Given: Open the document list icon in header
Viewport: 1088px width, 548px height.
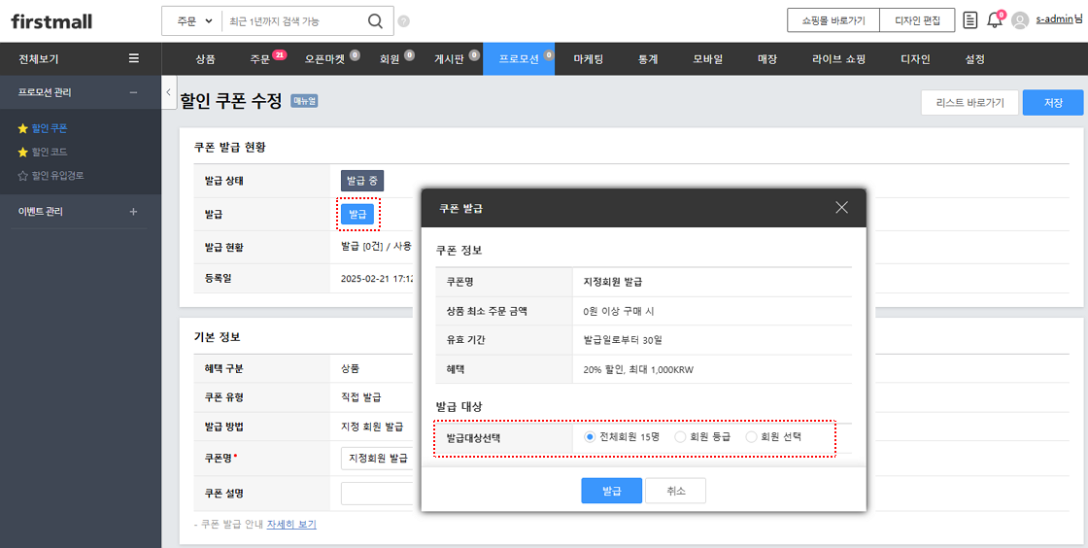Looking at the screenshot, I should point(970,20).
